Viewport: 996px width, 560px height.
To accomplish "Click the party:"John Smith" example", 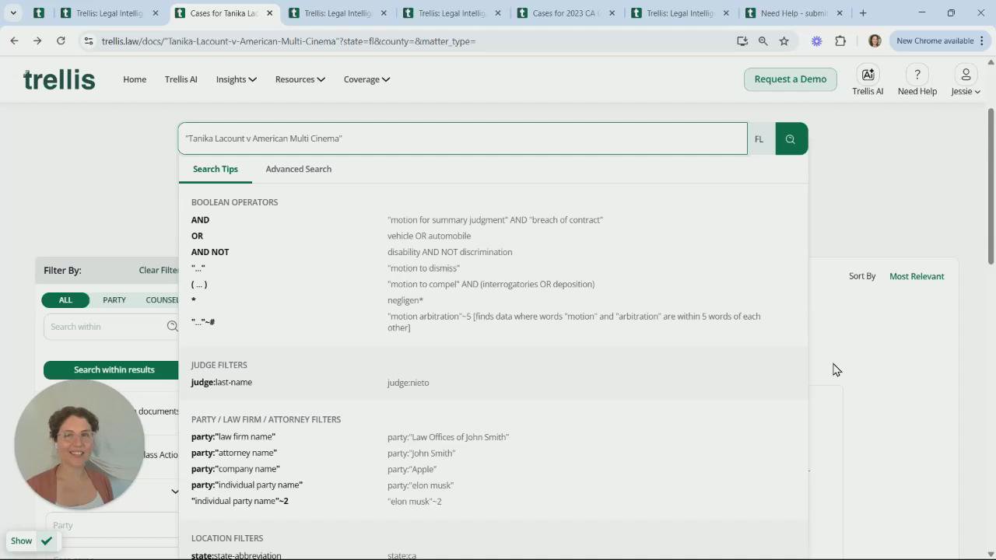I will 422,453.
